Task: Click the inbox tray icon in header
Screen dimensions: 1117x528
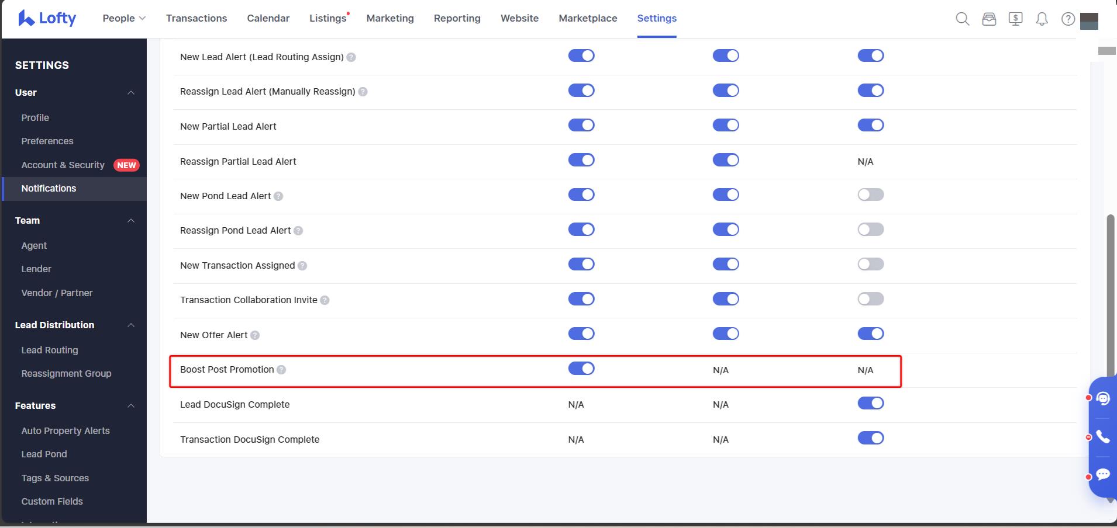Action: pyautogui.click(x=989, y=19)
